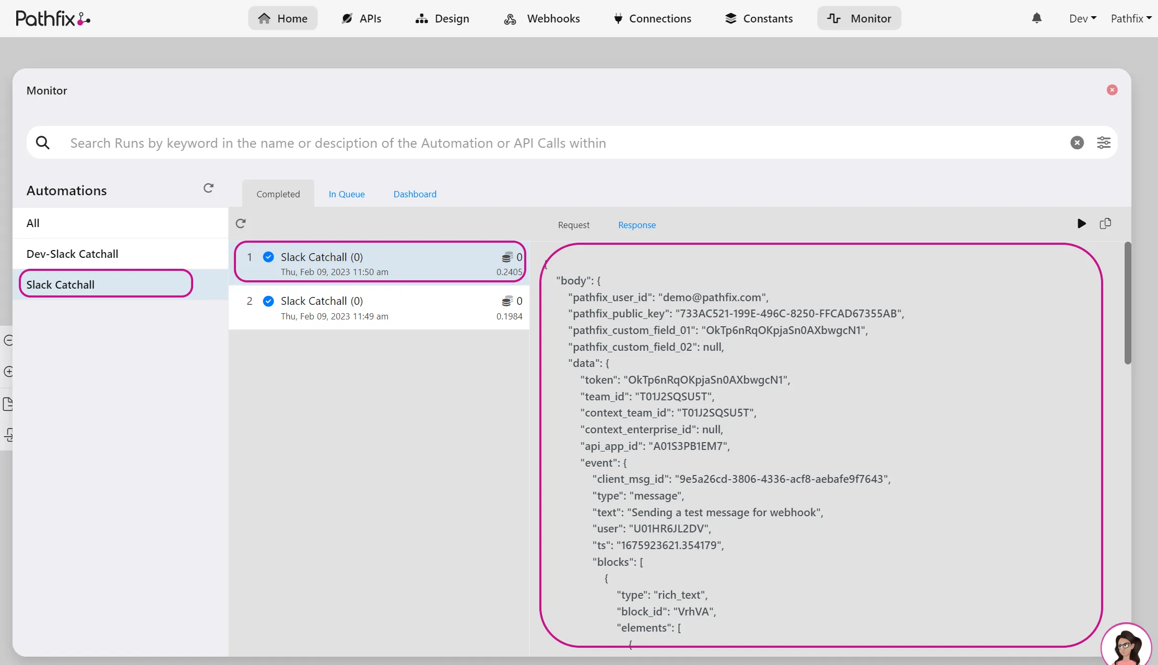Switch to the Request tab
The height and width of the screenshot is (665, 1158).
click(574, 224)
